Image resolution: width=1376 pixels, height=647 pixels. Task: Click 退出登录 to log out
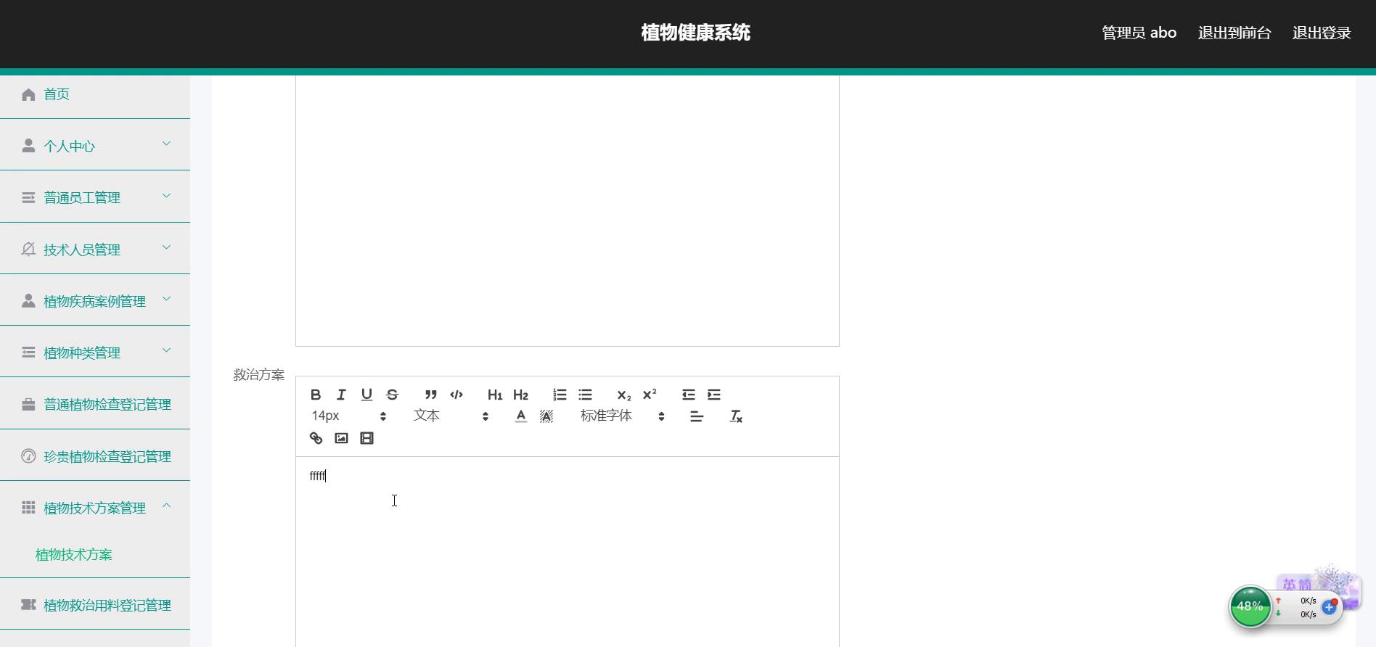[x=1321, y=33]
